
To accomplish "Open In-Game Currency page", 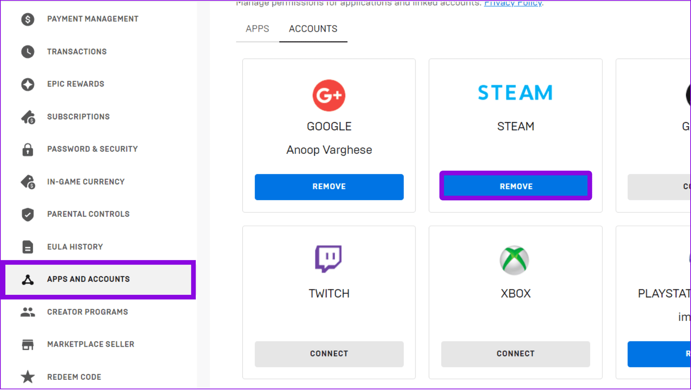I will [x=86, y=182].
